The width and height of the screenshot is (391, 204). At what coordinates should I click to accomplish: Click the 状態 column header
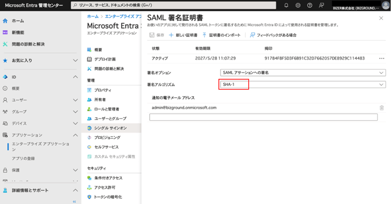click(156, 49)
